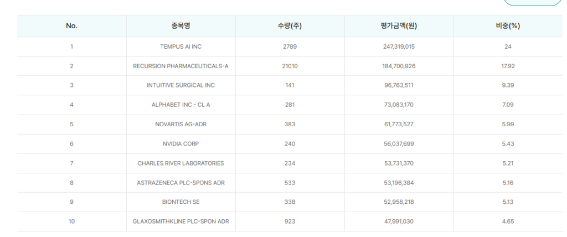Click valuation amount 184,700,926
Image resolution: width=567 pixels, height=237 pixels.
click(x=399, y=66)
